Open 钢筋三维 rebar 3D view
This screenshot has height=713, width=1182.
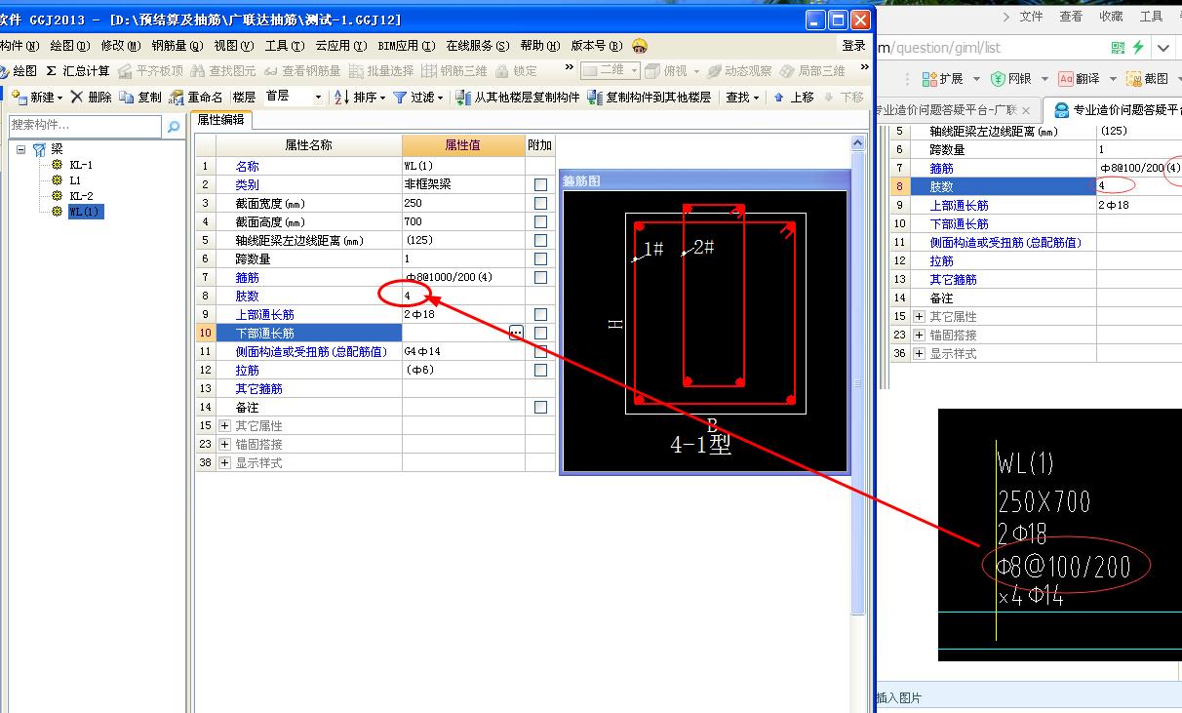point(454,71)
